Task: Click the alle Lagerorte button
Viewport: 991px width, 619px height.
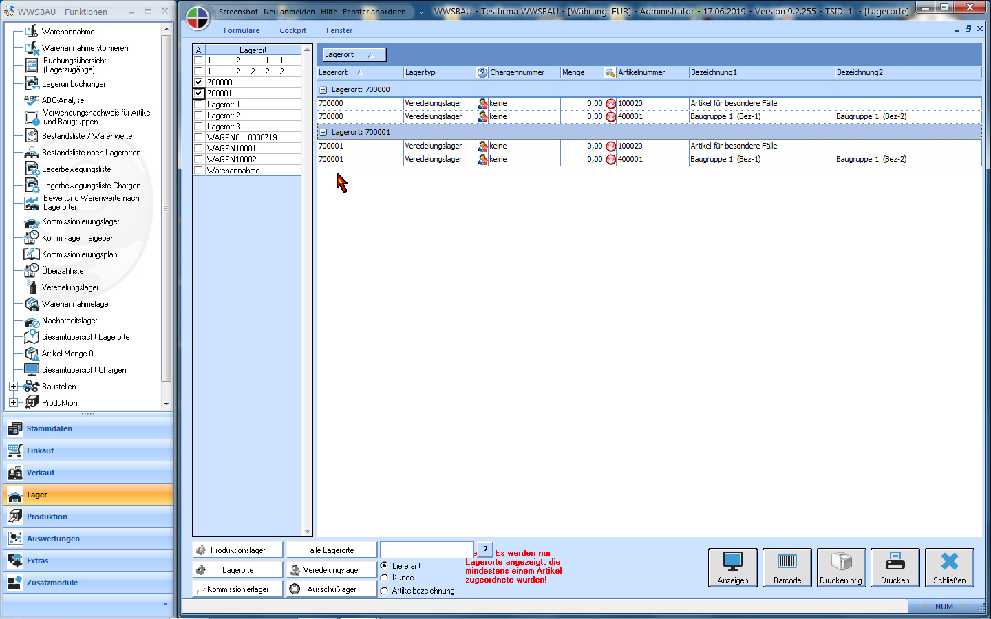Action: 332,550
